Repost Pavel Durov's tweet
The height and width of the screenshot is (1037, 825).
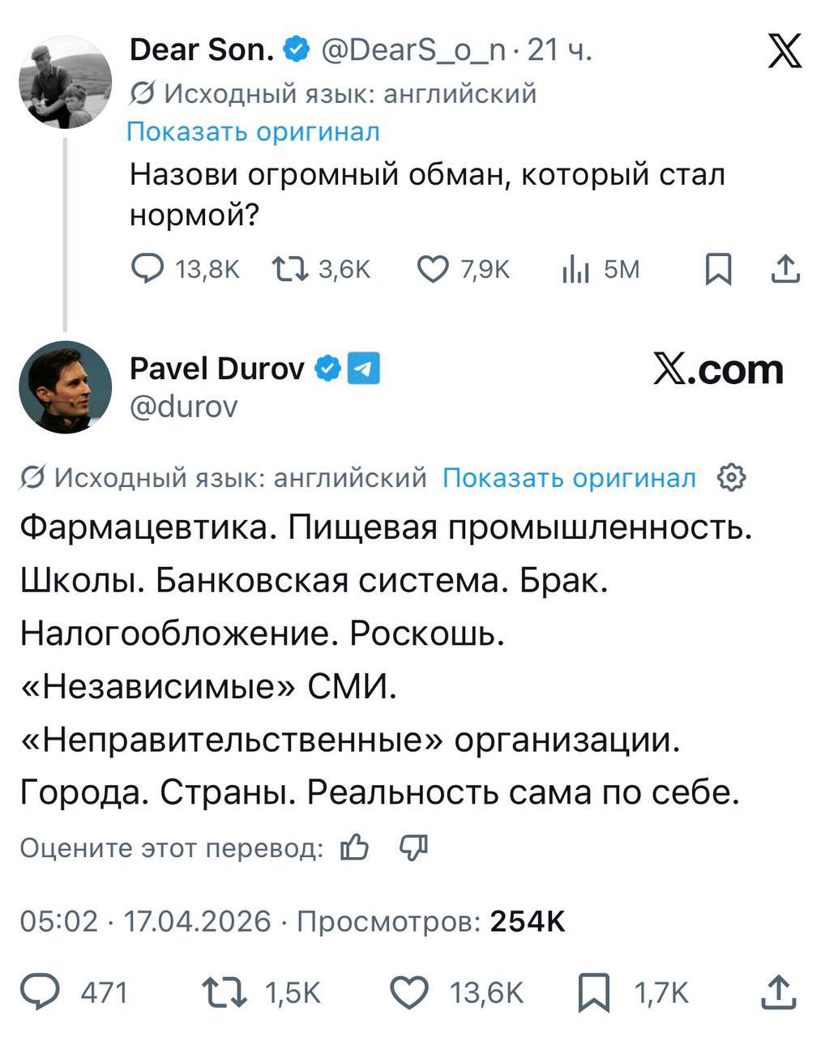pyautogui.click(x=225, y=992)
